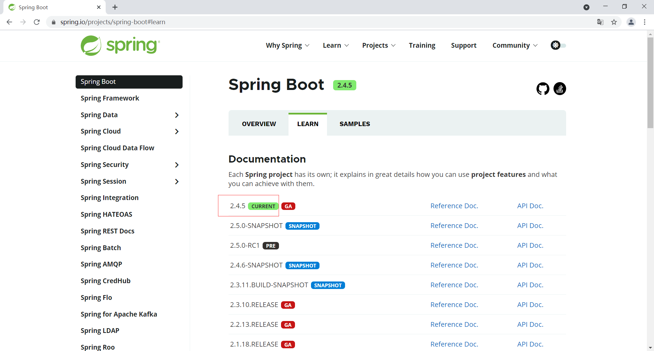Image resolution: width=654 pixels, height=351 pixels.
Task: Expand Spring Session submenu chevron
Action: [176, 182]
